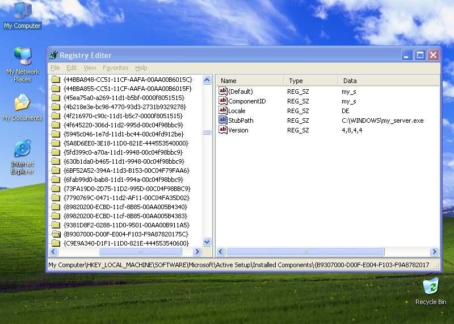Screen dimensions: 454x324
Task: Click the tree pane vertical scroll thumb
Action: pos(207,132)
